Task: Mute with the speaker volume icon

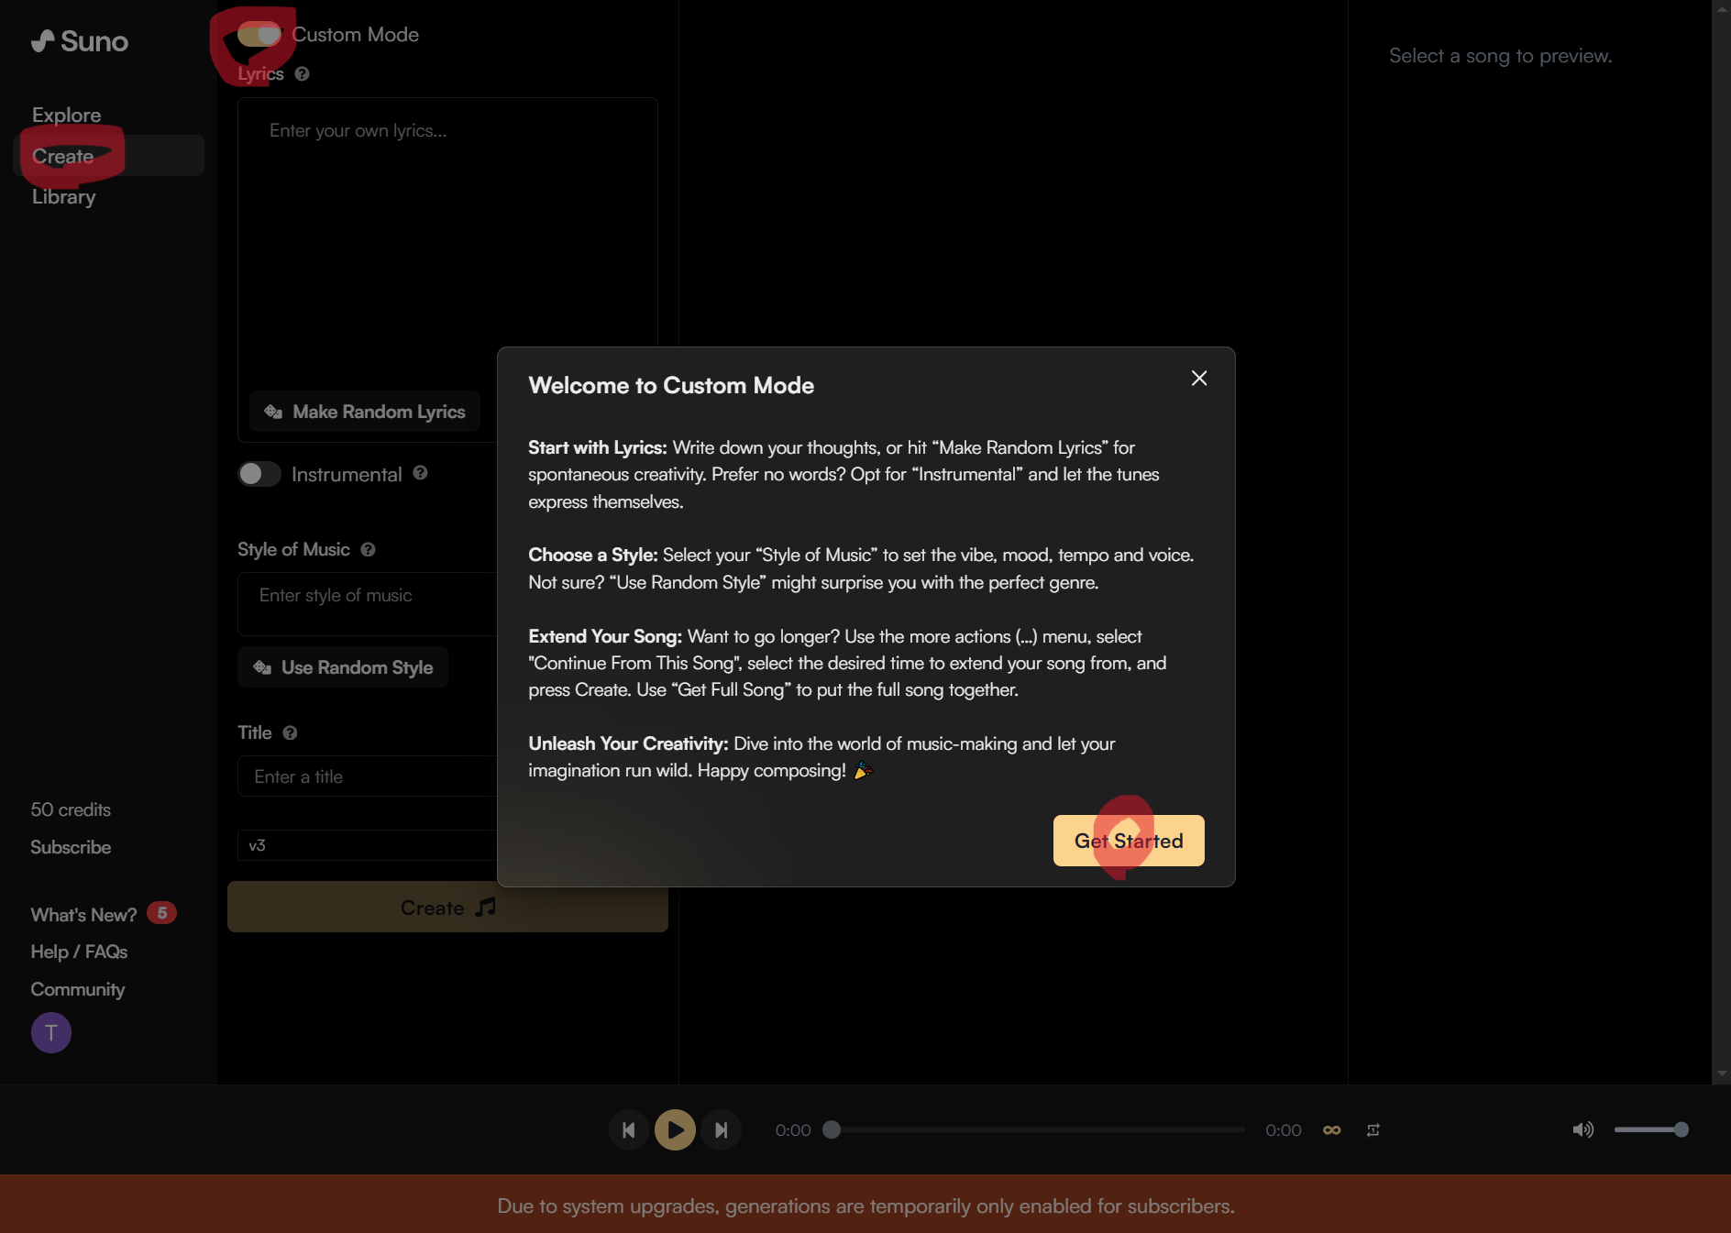Action: click(x=1582, y=1129)
